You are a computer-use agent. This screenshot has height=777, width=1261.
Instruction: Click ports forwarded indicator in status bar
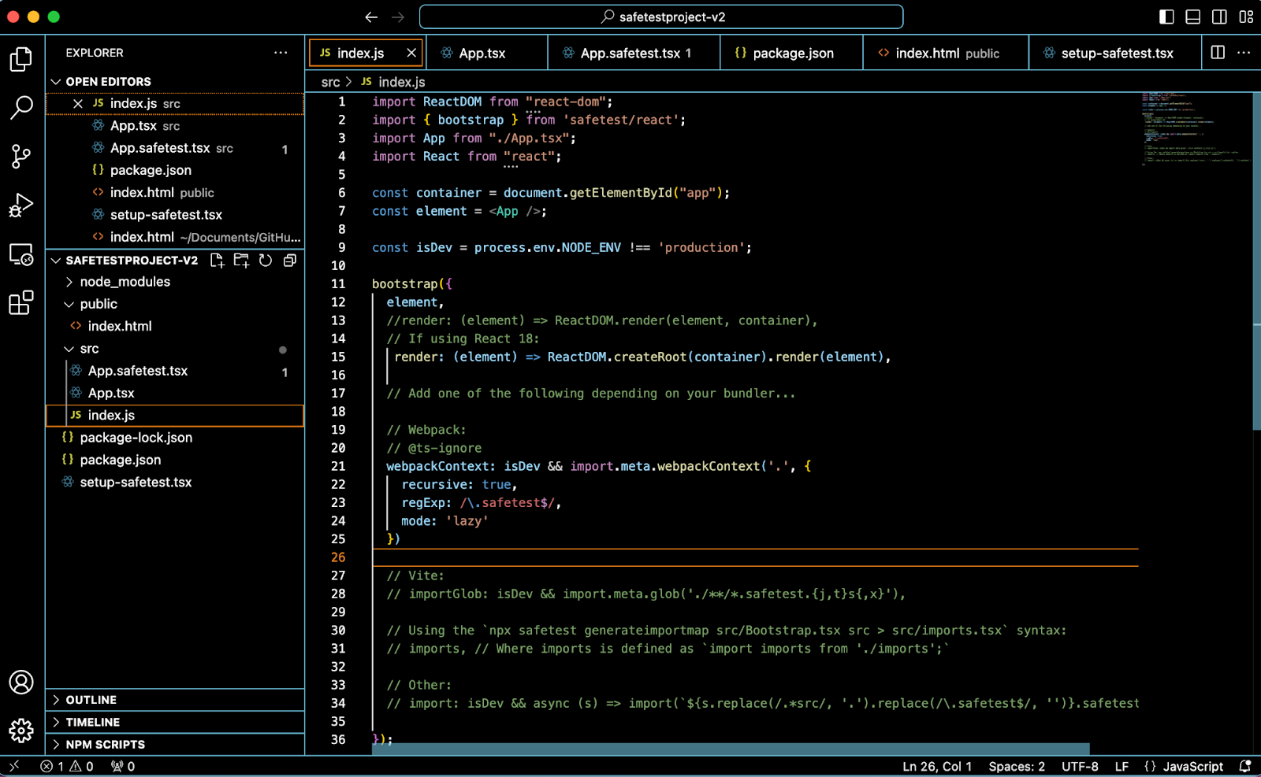point(123,766)
